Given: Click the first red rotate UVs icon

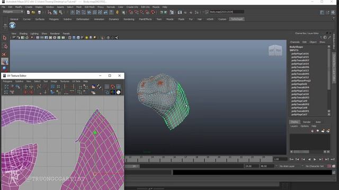Looking at the screenshot, I should pyautogui.click(x=25, y=92).
